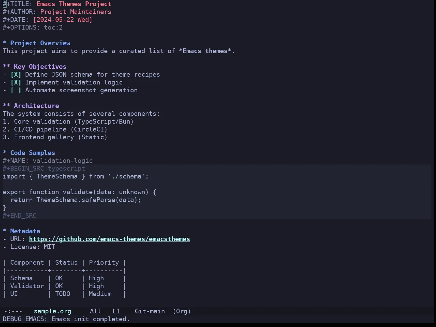The width and height of the screenshot is (436, 327).
Task: Click the 'Emacs Themes Project' title text
Action: coord(74,4)
